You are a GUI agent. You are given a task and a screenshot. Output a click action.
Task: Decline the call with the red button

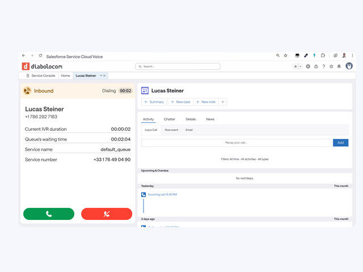point(107,214)
